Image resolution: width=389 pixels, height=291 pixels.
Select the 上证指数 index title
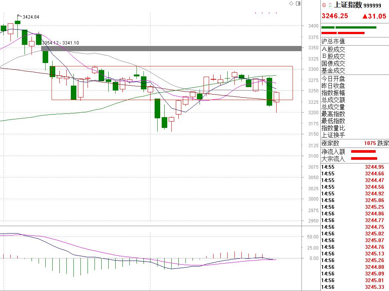coord(348,5)
